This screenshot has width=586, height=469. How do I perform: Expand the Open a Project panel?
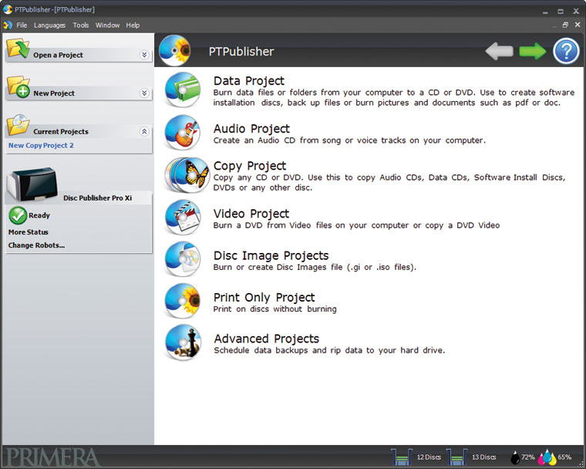tap(144, 55)
